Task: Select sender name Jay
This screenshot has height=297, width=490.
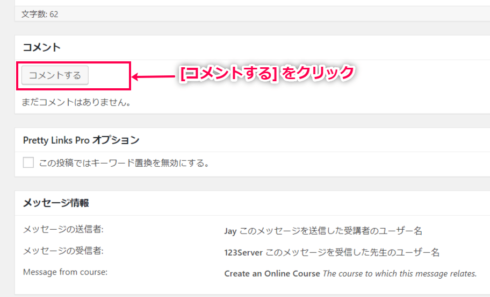Action: point(230,231)
